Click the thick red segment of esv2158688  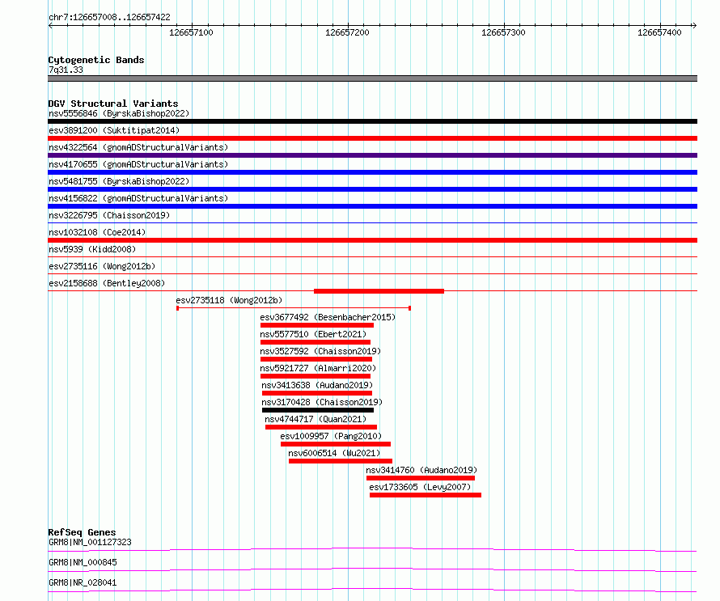click(379, 291)
